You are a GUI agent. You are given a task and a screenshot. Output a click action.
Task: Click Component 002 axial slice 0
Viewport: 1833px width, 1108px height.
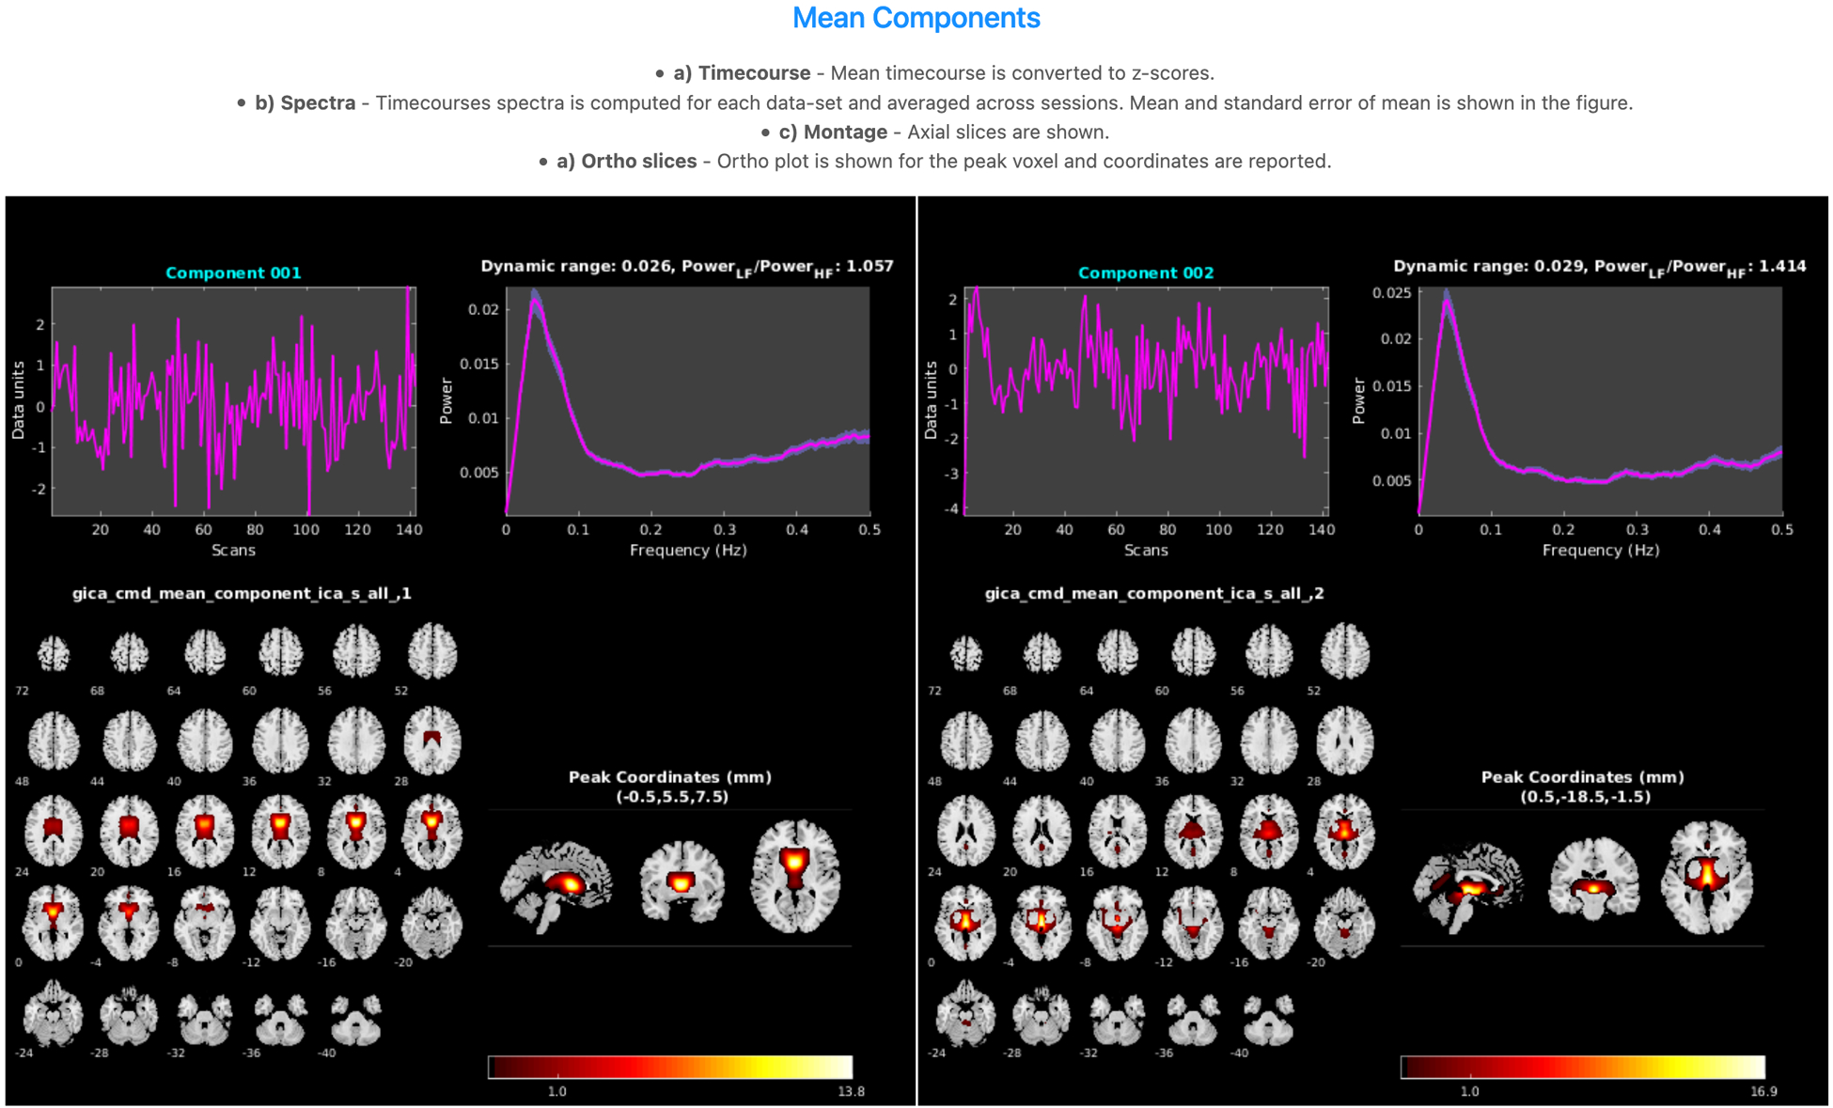(966, 921)
